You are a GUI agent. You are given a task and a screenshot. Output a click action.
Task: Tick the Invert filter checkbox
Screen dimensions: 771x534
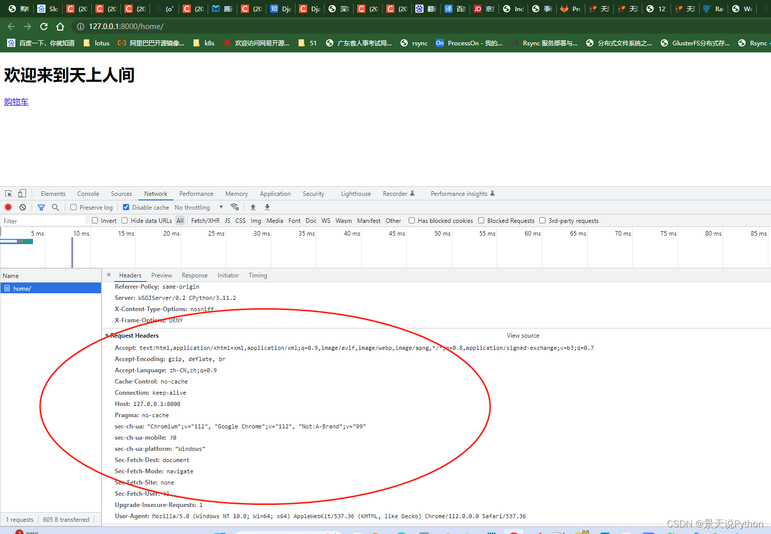(95, 220)
